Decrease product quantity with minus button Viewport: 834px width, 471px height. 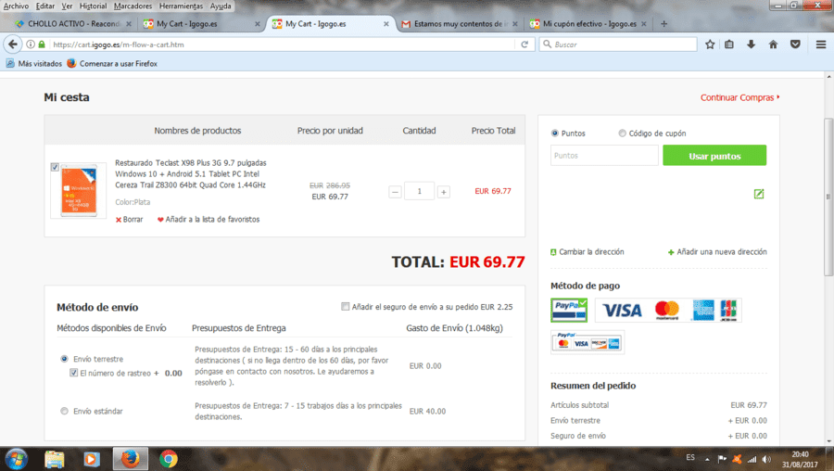point(395,192)
